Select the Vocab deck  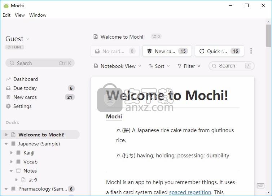[30, 162]
